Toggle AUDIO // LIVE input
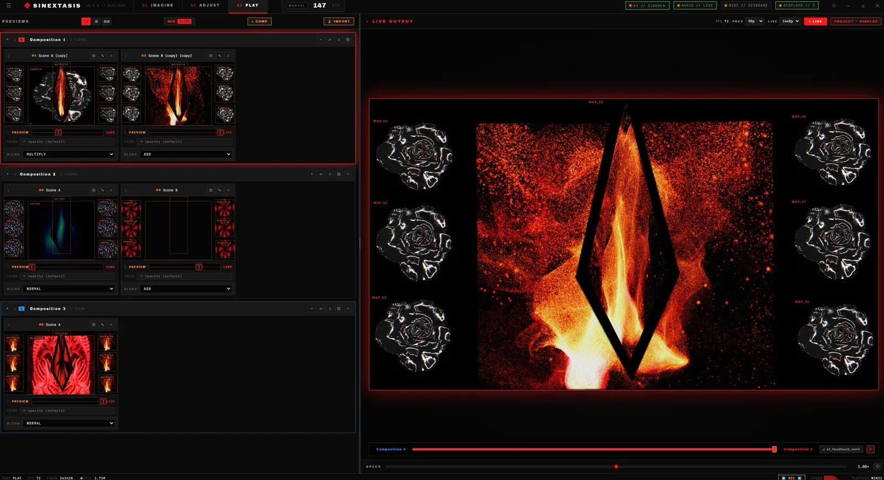Image resolution: width=884 pixels, height=480 pixels. [696, 6]
